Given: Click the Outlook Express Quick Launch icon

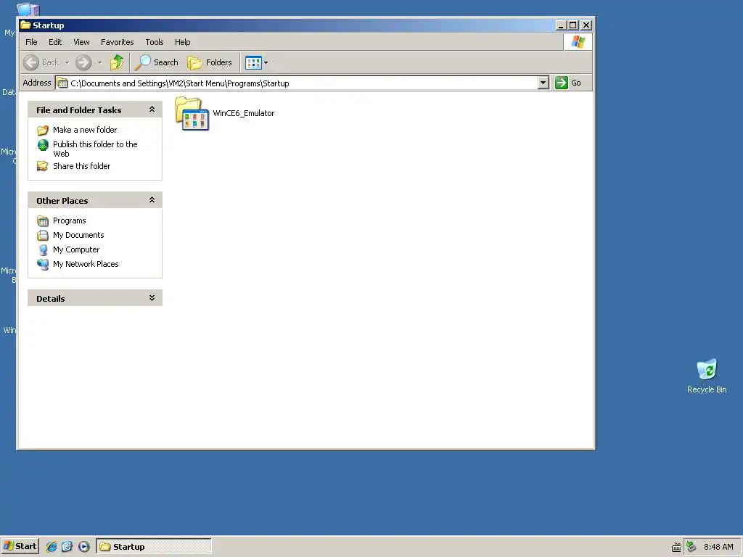Looking at the screenshot, I should click(67, 547).
